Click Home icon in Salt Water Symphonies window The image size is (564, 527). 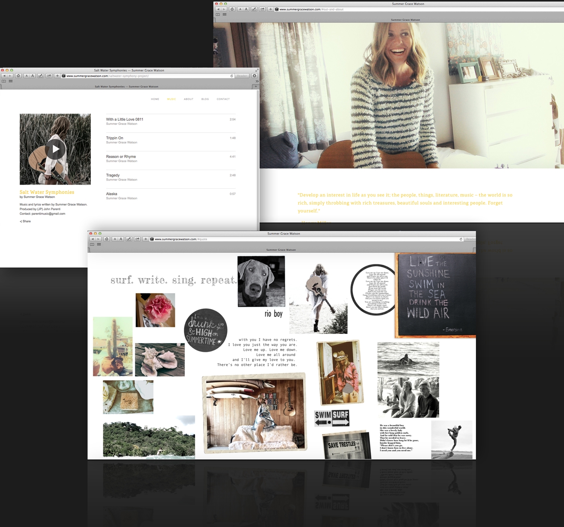point(18,76)
